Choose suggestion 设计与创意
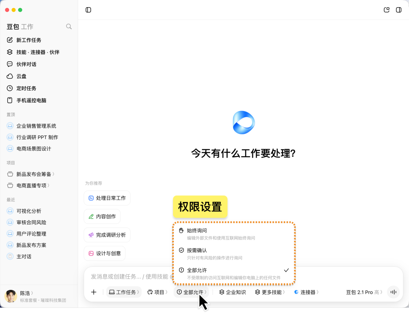The width and height of the screenshot is (409, 313). [105, 253]
